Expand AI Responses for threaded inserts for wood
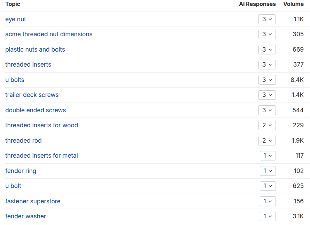The height and width of the screenshot is (225, 310). click(267, 125)
